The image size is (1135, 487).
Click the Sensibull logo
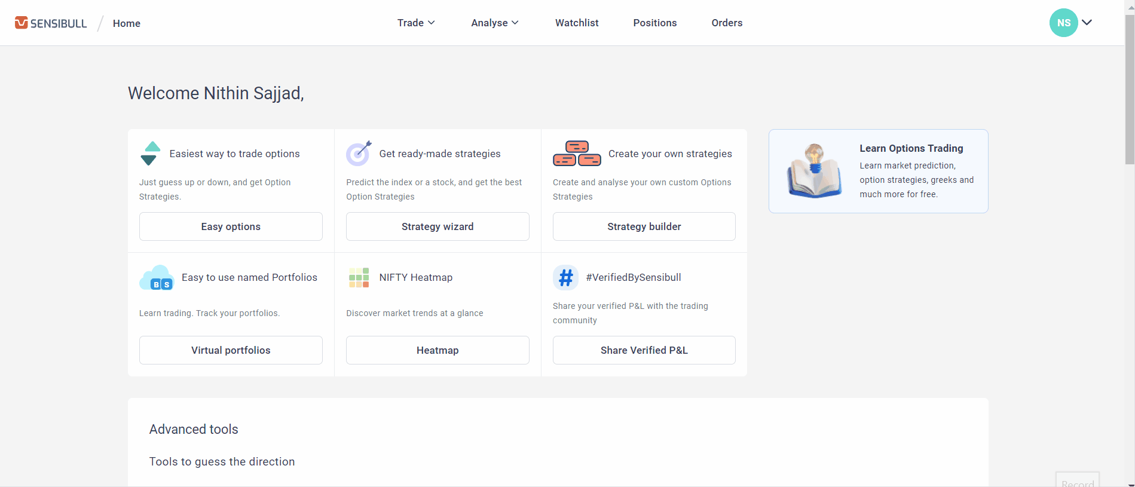tap(51, 23)
